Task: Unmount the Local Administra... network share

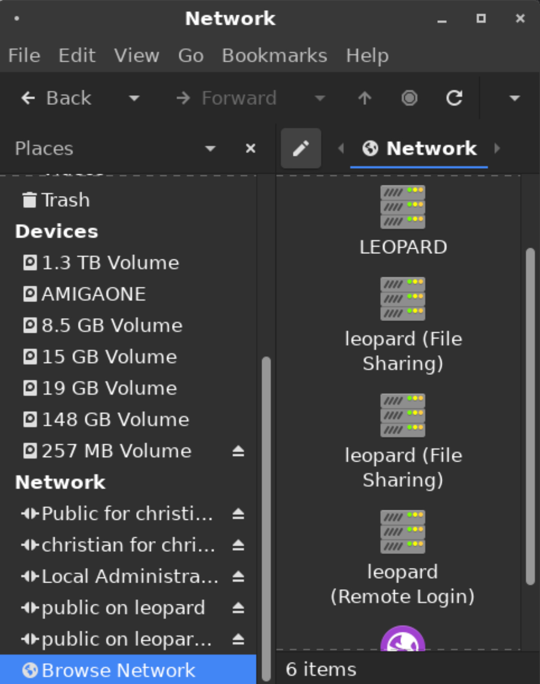Action: pyautogui.click(x=238, y=577)
